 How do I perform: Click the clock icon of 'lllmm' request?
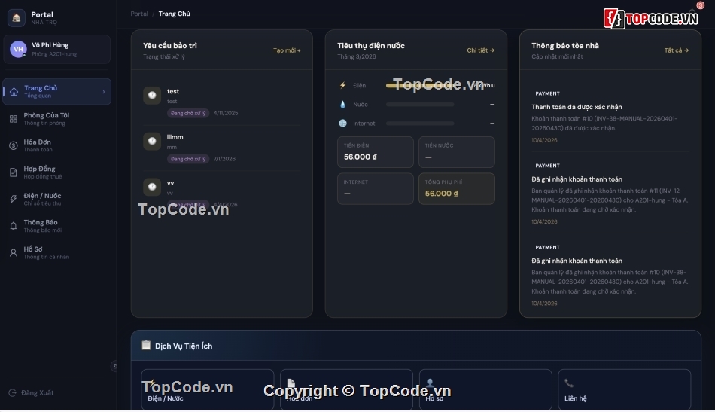pos(152,141)
